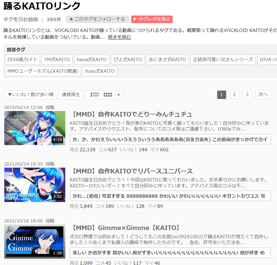The height and width of the screenshot is (265, 277).
Task: Click description starting KAITO誕生日おめでとう！我が家の
Action: pos(169,126)
